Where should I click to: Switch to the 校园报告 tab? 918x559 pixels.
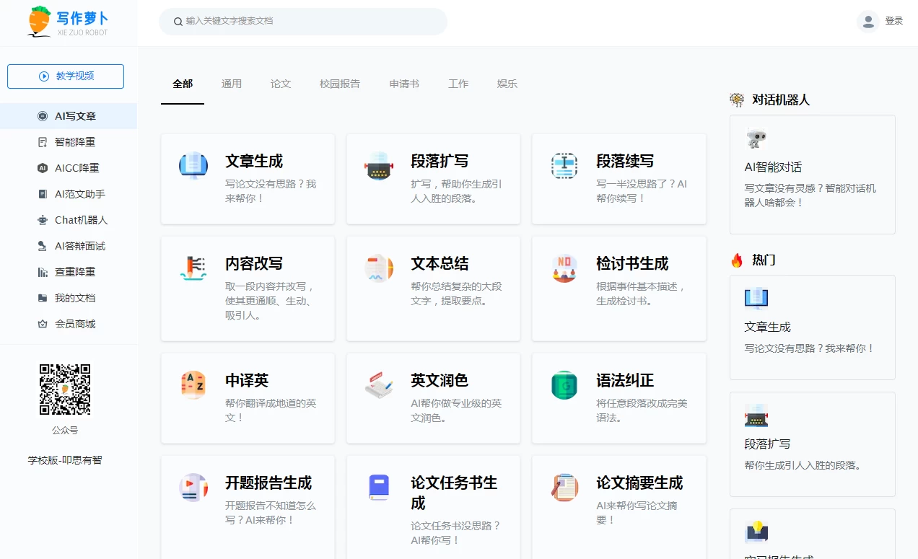(x=340, y=84)
